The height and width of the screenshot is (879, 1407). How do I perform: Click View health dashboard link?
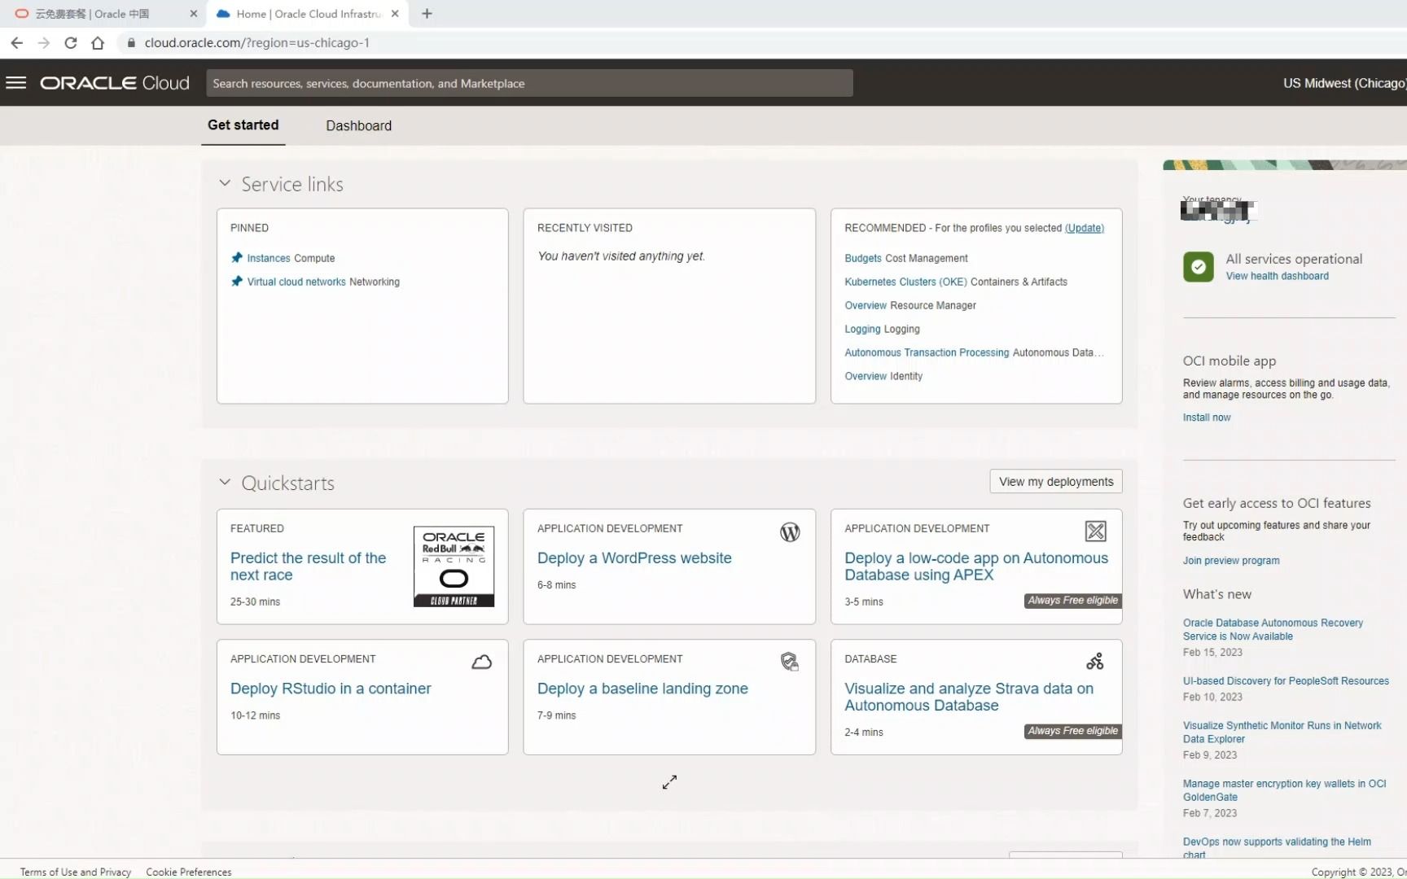[x=1278, y=276]
